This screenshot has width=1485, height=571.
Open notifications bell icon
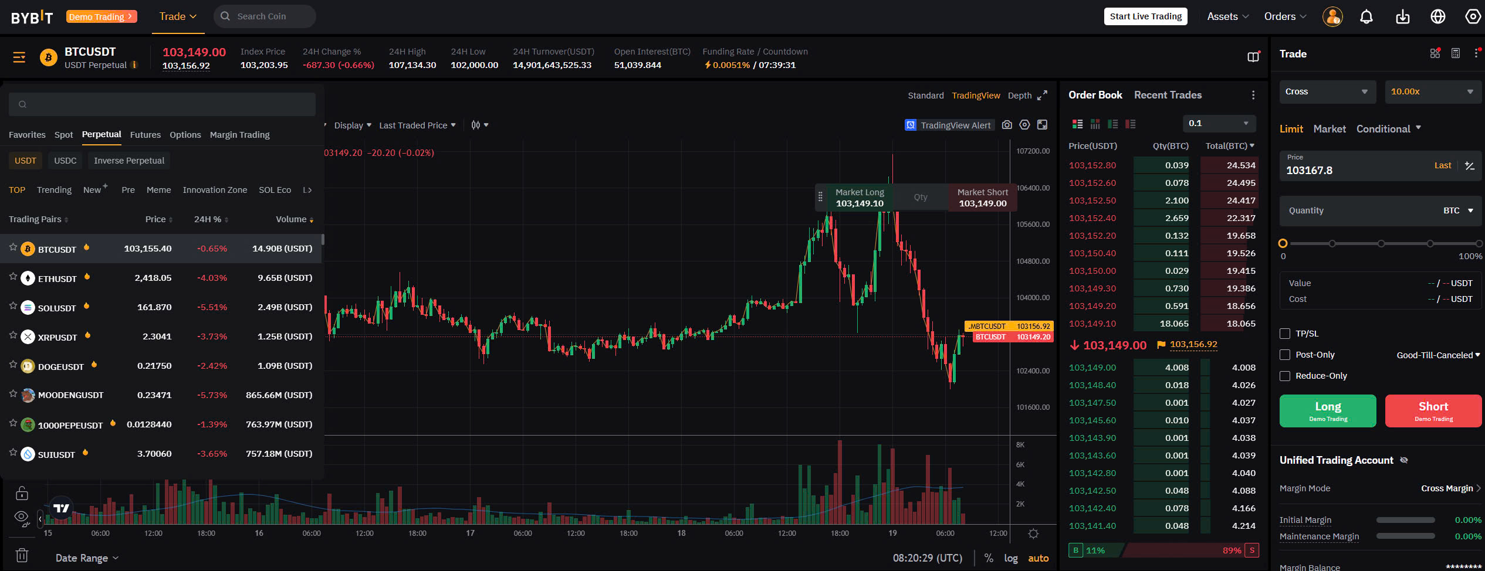click(1366, 16)
